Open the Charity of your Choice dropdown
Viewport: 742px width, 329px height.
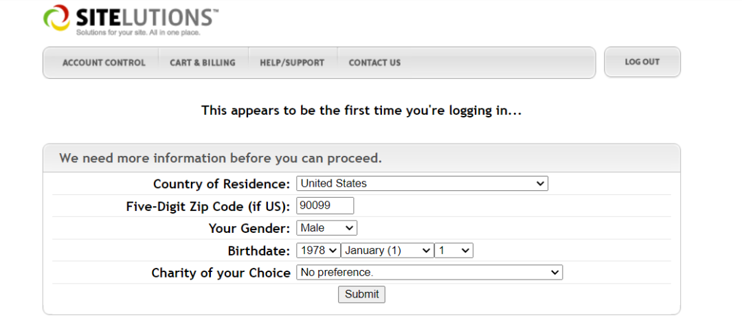[429, 273]
